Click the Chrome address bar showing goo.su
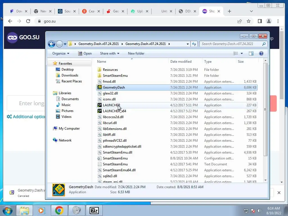288x216 pixels. [136, 21]
